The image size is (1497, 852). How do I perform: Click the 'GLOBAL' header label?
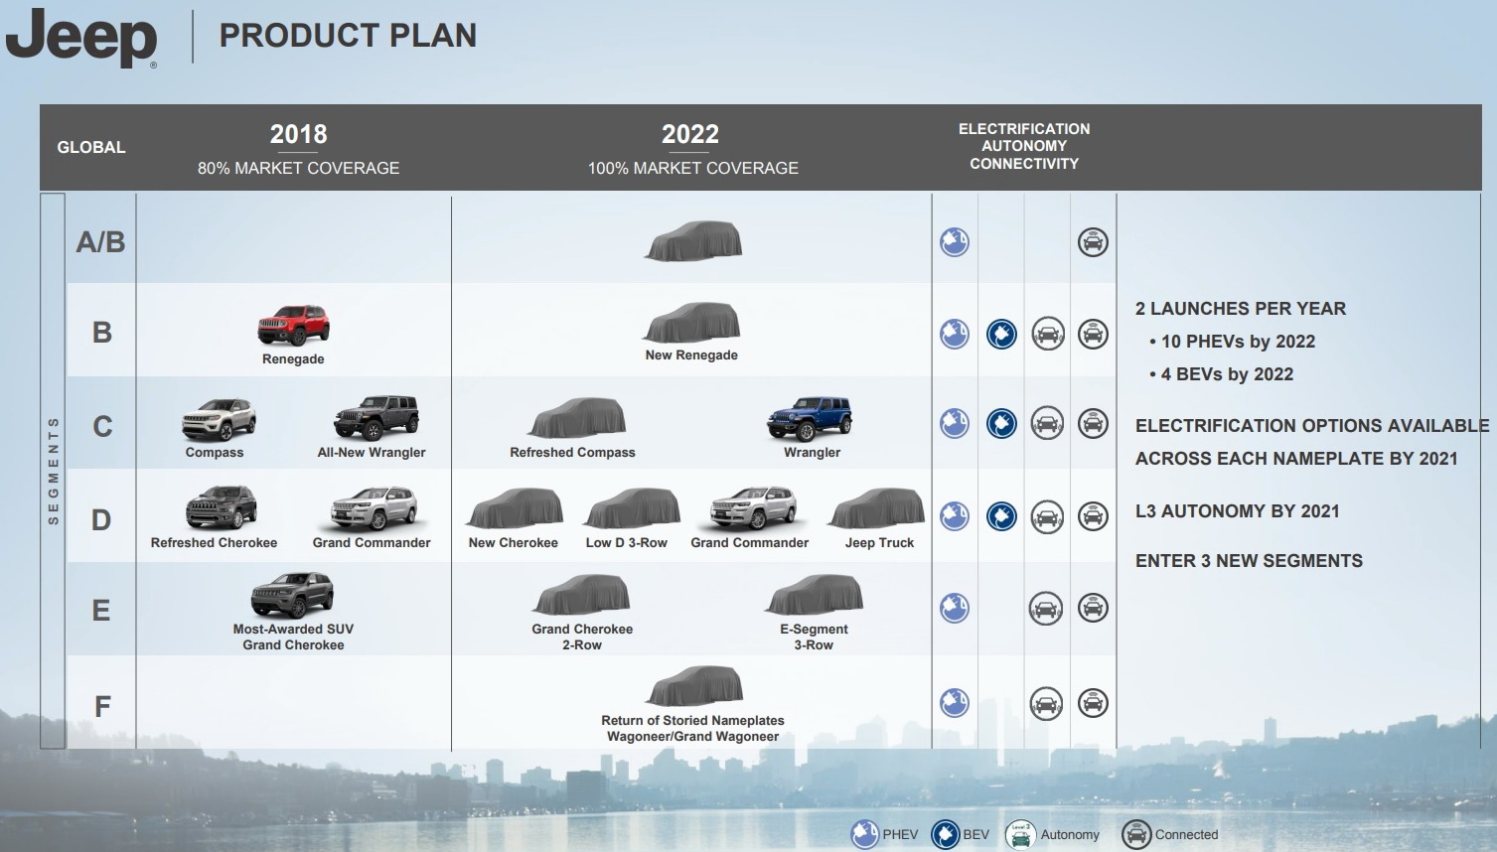tap(91, 147)
